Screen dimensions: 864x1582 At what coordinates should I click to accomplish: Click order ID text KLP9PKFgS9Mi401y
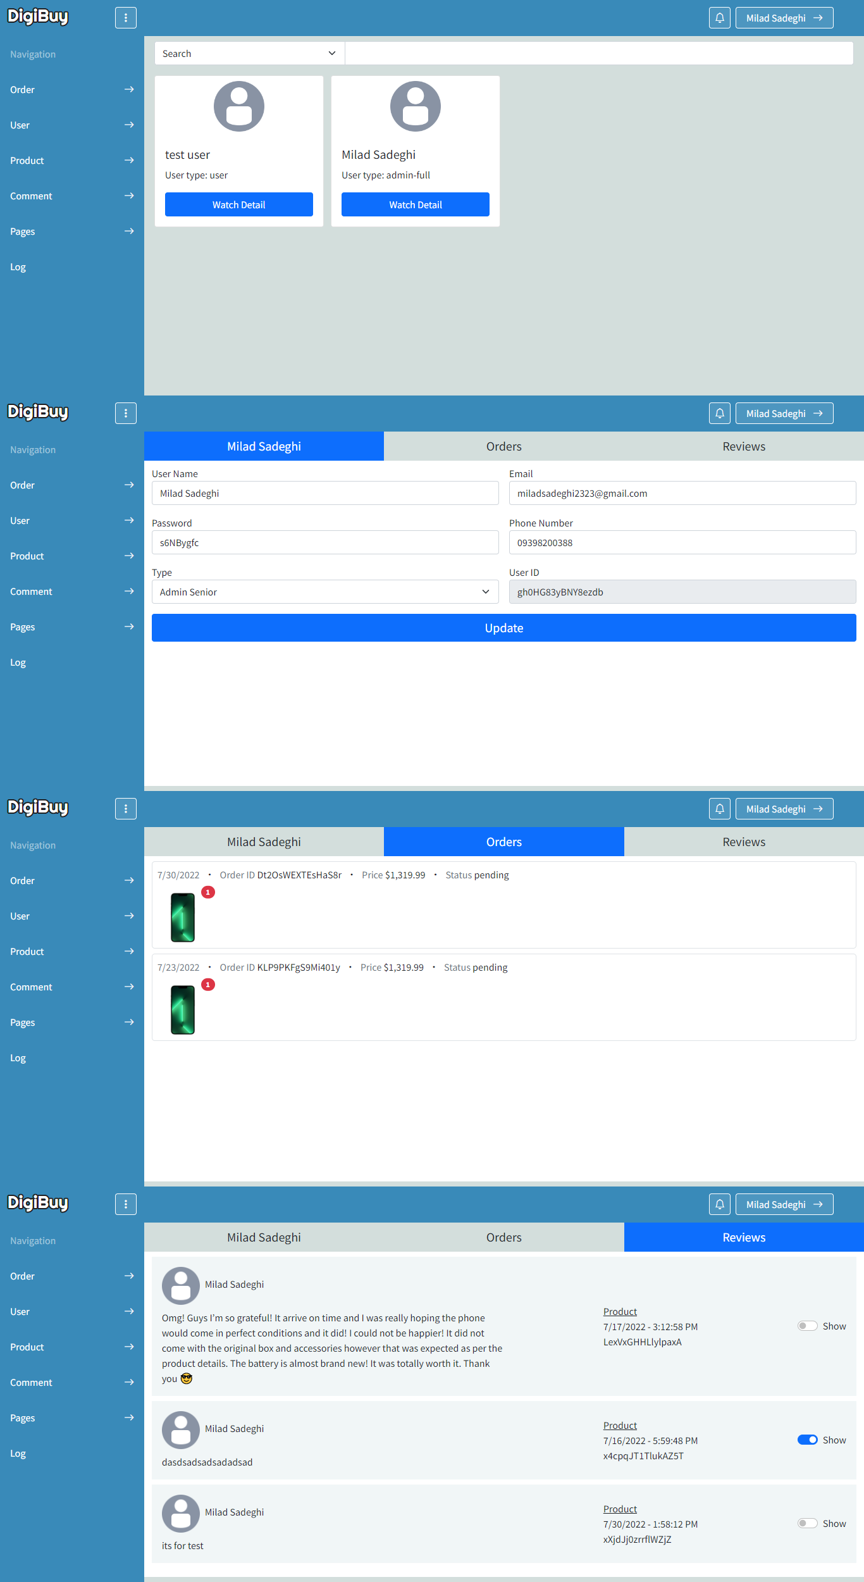click(299, 968)
